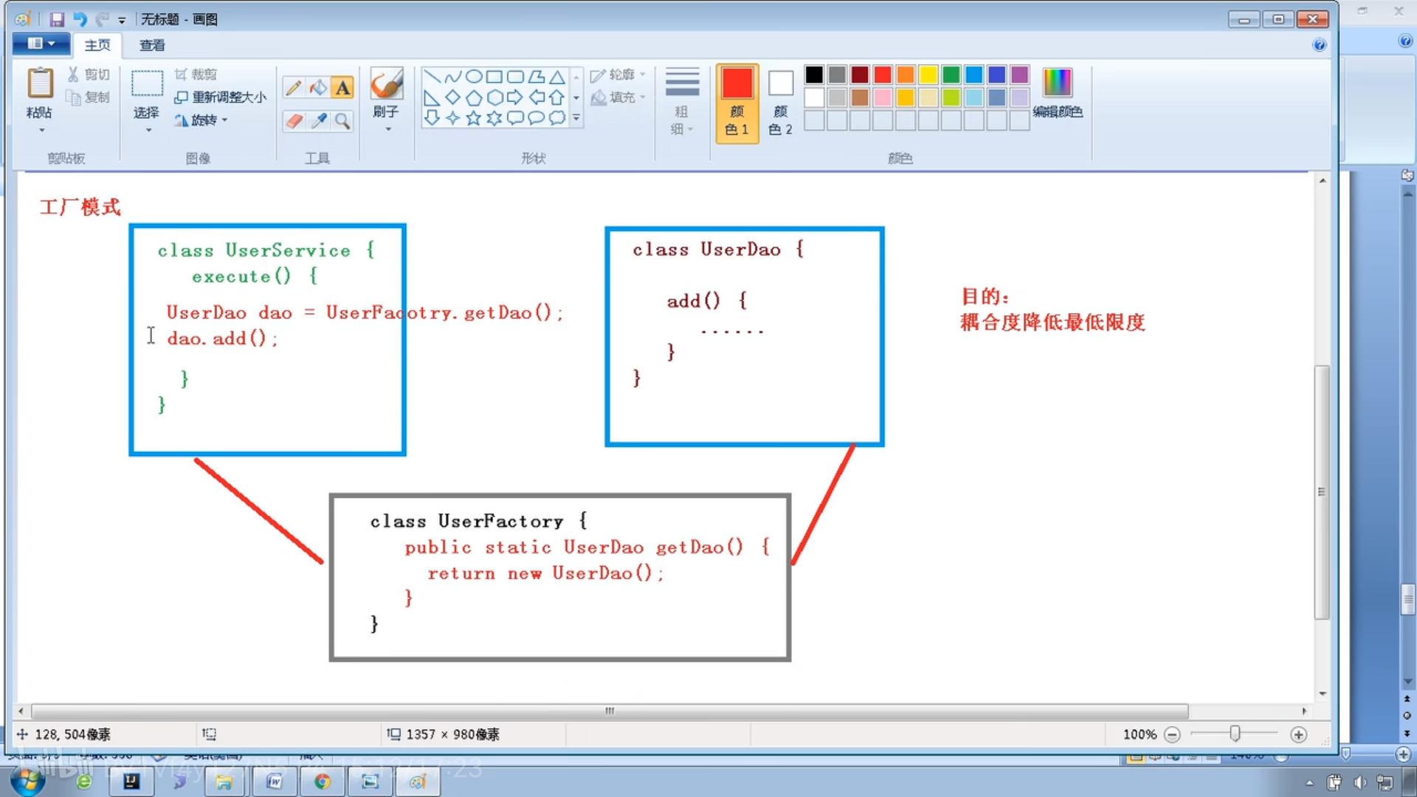Activate the Text tool
Image resolution: width=1417 pixels, height=797 pixels.
tap(342, 88)
